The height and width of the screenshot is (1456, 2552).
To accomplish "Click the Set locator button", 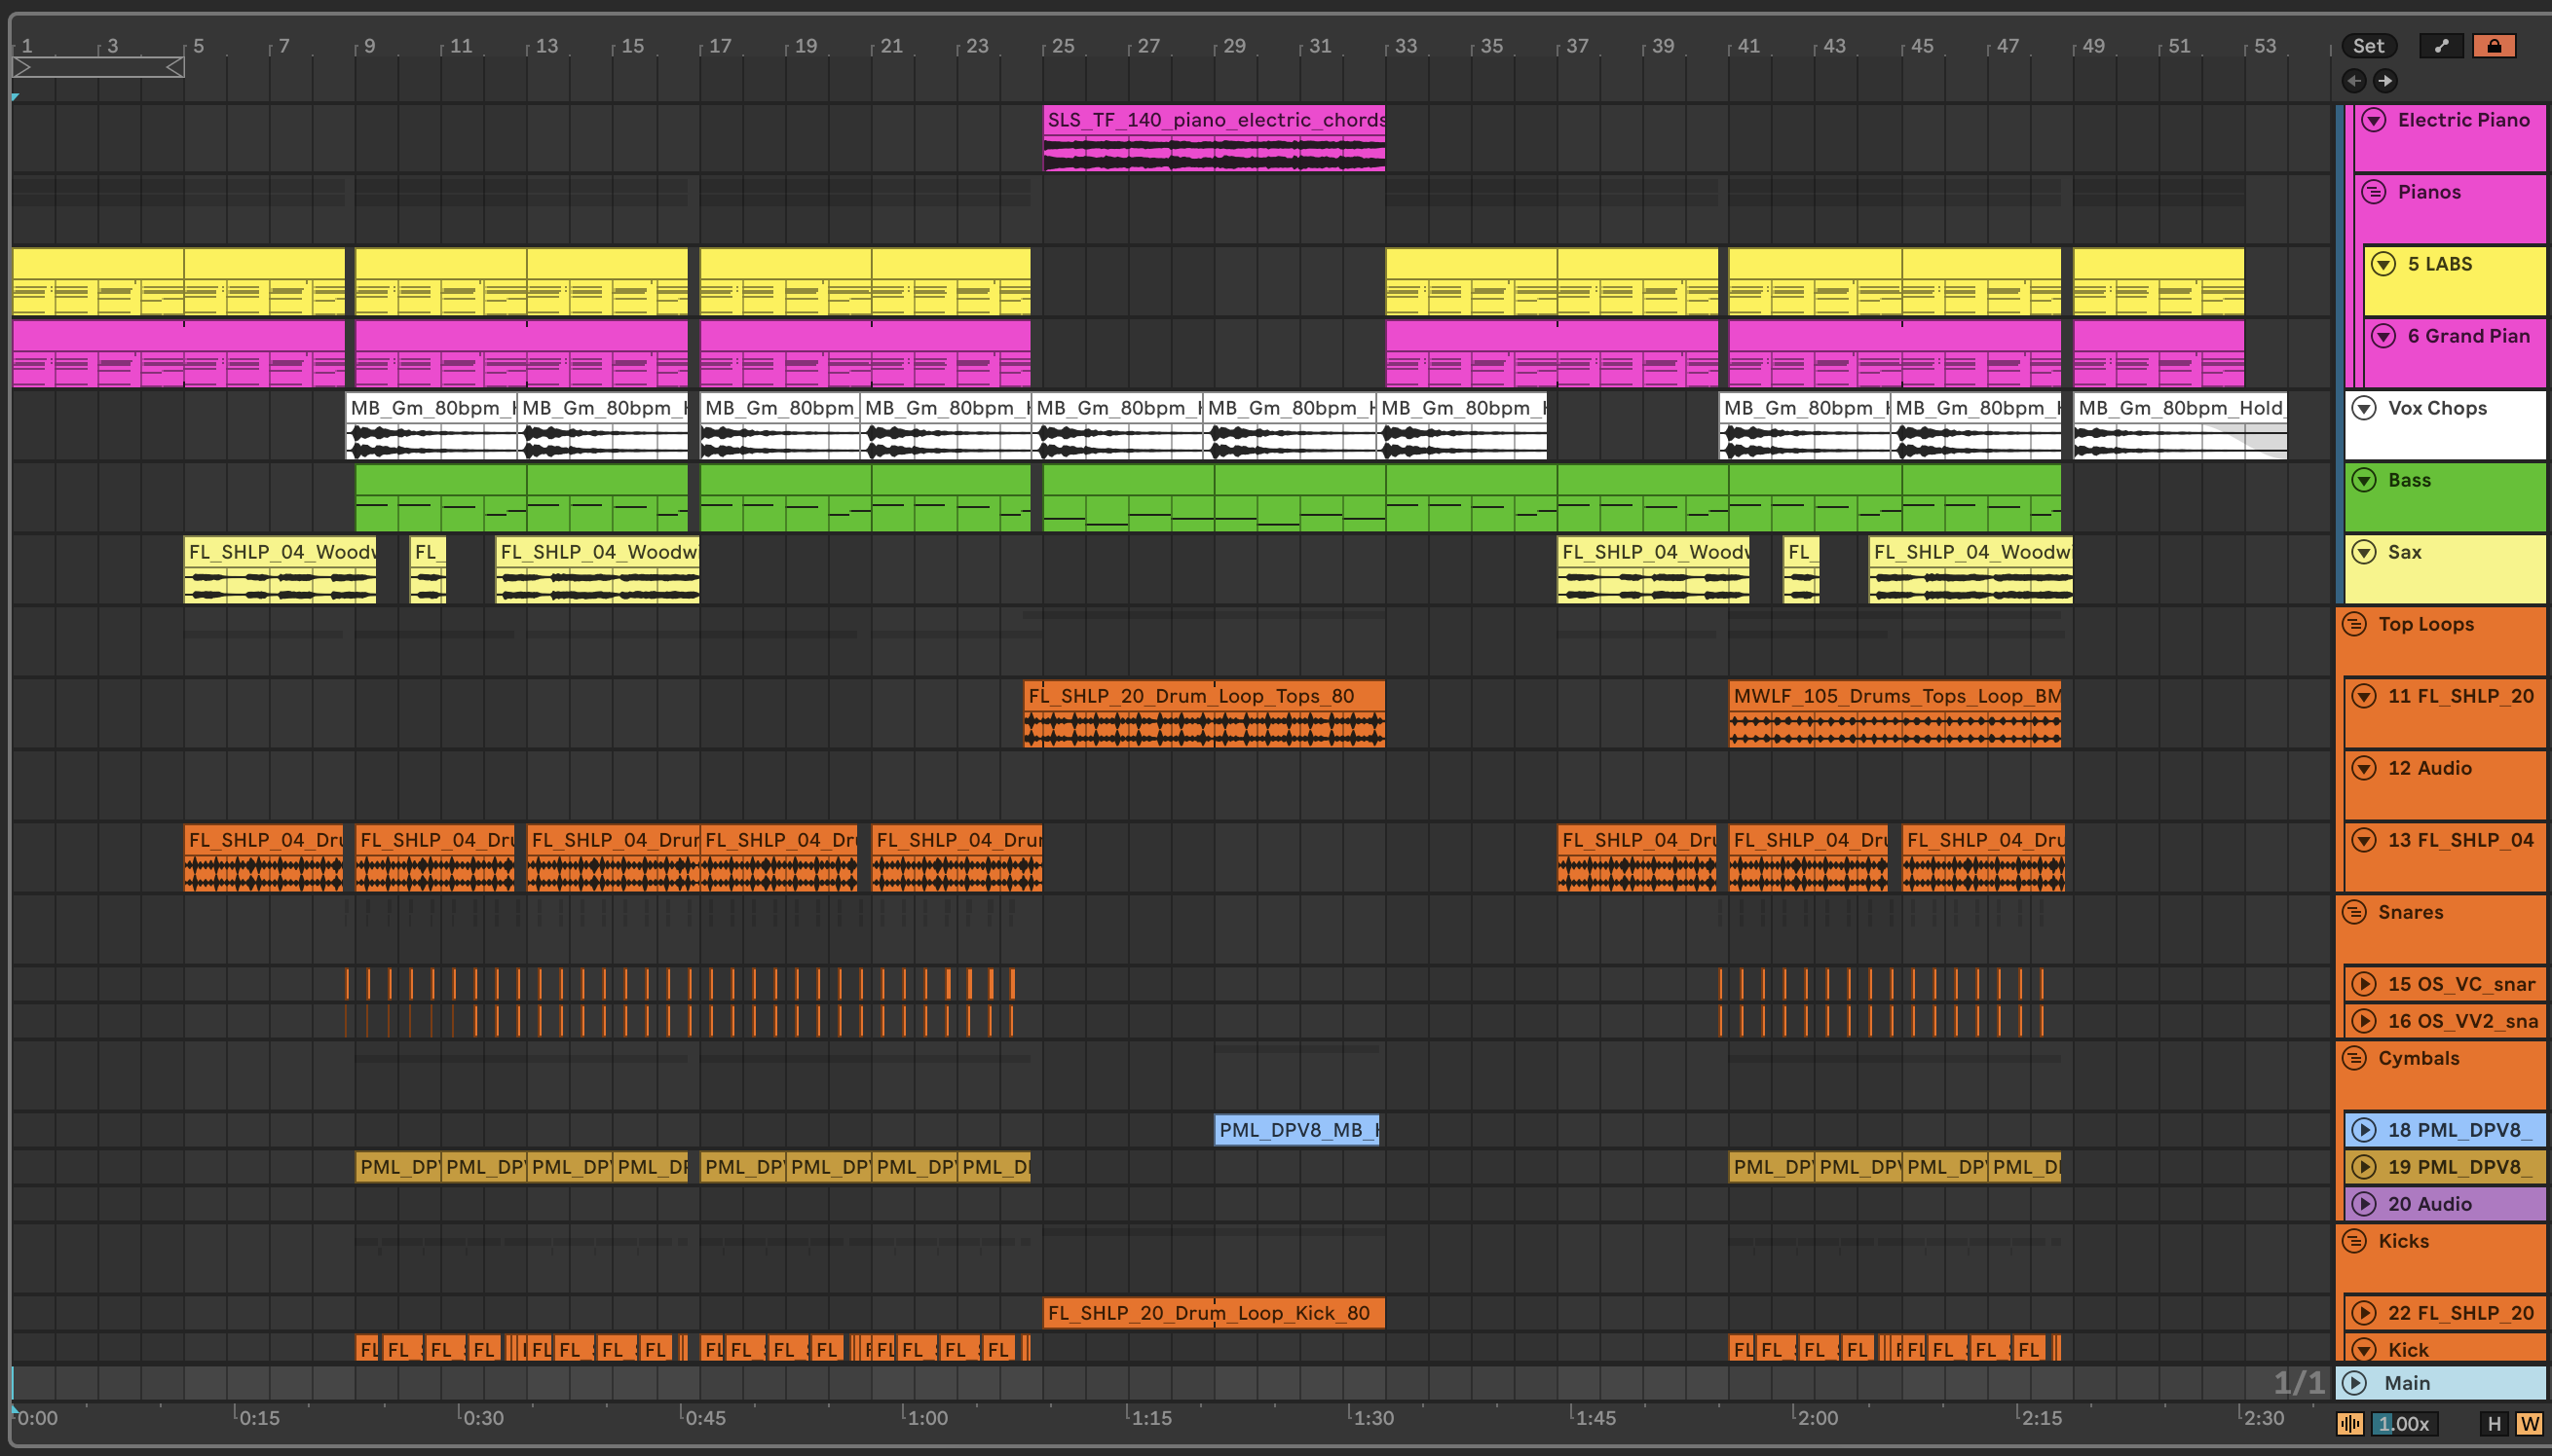I will click(x=2368, y=46).
